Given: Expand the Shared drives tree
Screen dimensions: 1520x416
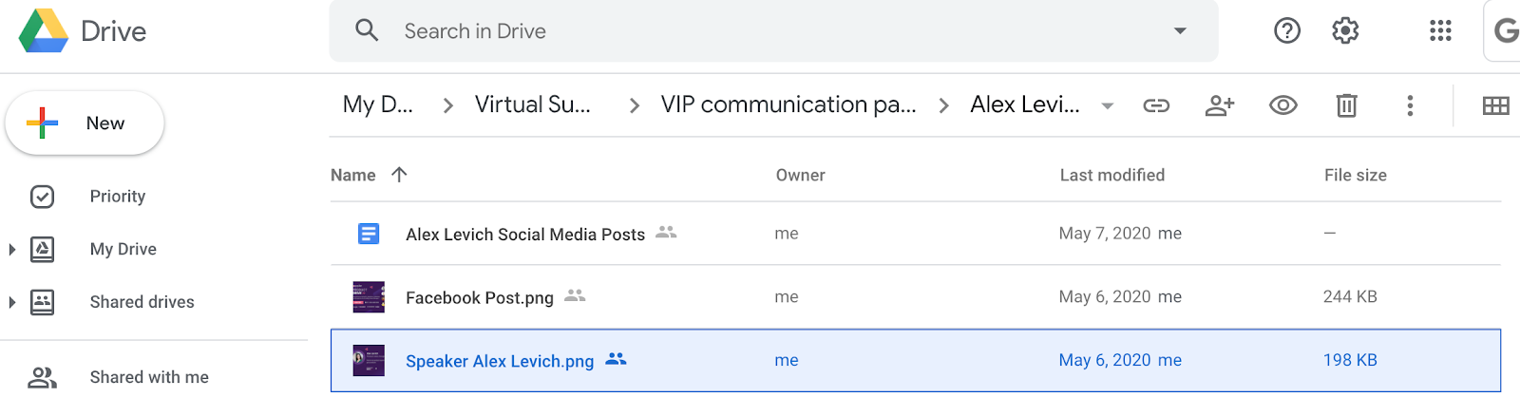Looking at the screenshot, I should click(12, 302).
